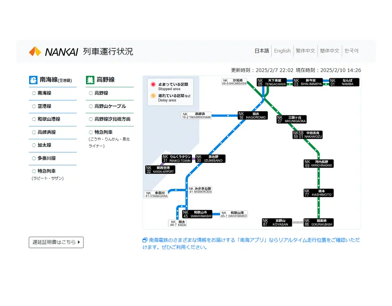
Task: Click the NK01 NAMBA station label
Action: coord(344,83)
